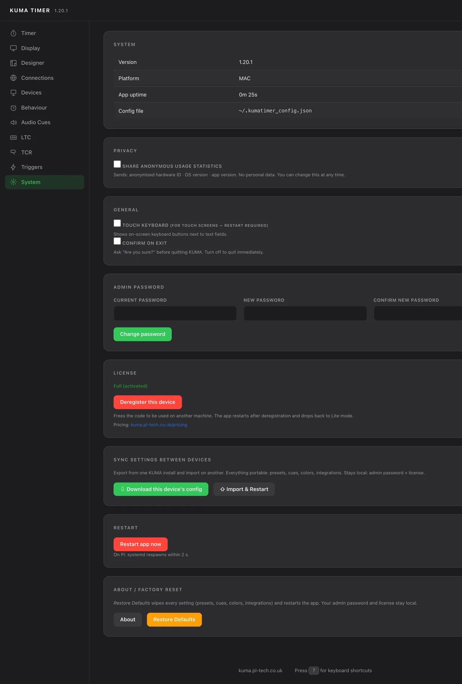The image size is (462, 684).
Task: Click the Timer stopwatch icon in sidebar
Action: point(13,33)
